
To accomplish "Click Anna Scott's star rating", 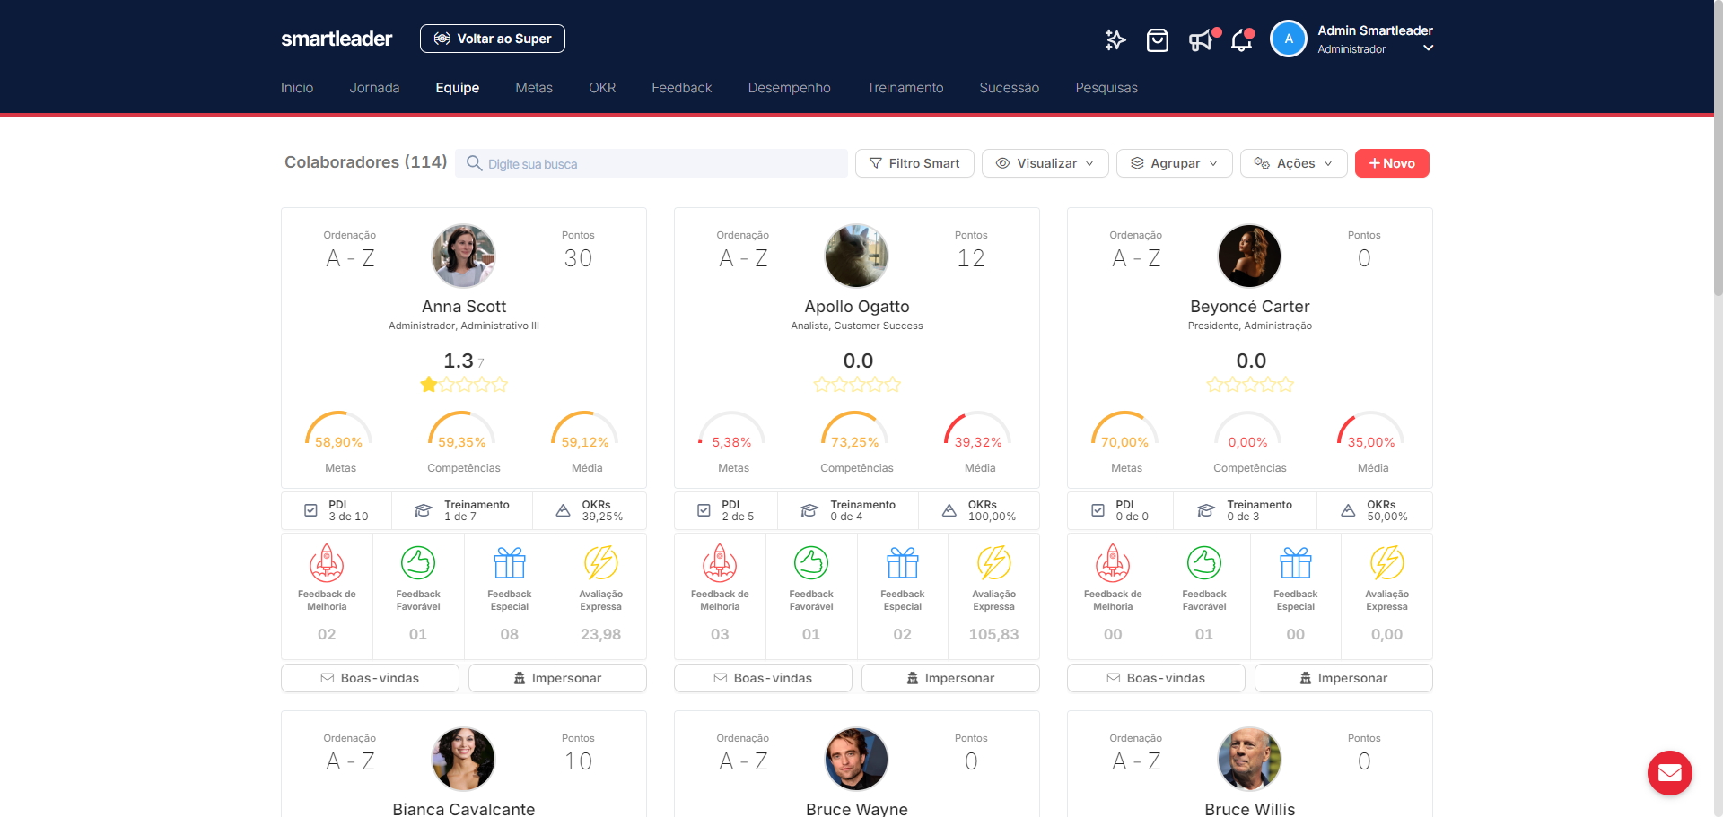I will coord(464,385).
